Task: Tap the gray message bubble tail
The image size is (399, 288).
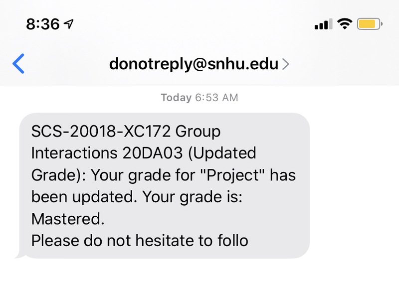Action: tap(20, 255)
